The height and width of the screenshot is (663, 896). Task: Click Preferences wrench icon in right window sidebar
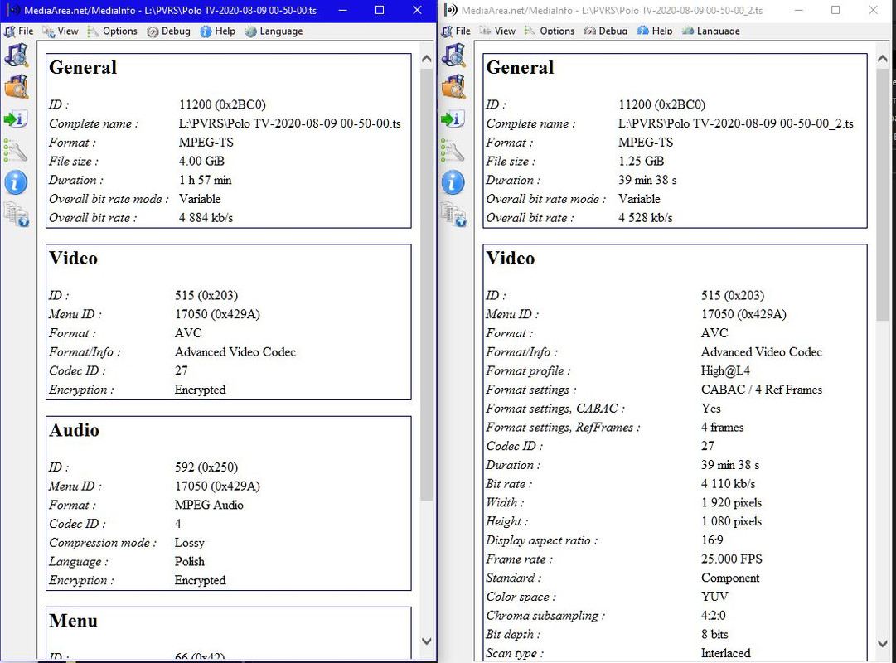tap(453, 151)
